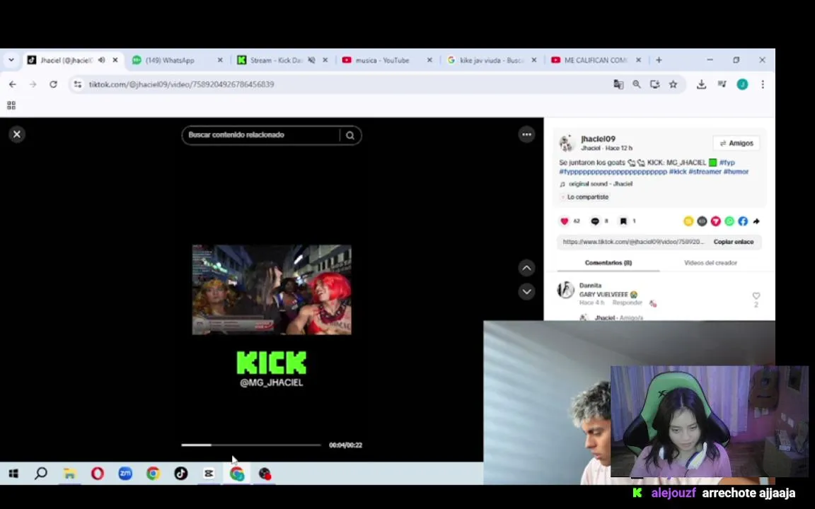Screen dimensions: 815x509
Task: Open the tab search dropdown chevron
Action: pyautogui.click(x=11, y=60)
